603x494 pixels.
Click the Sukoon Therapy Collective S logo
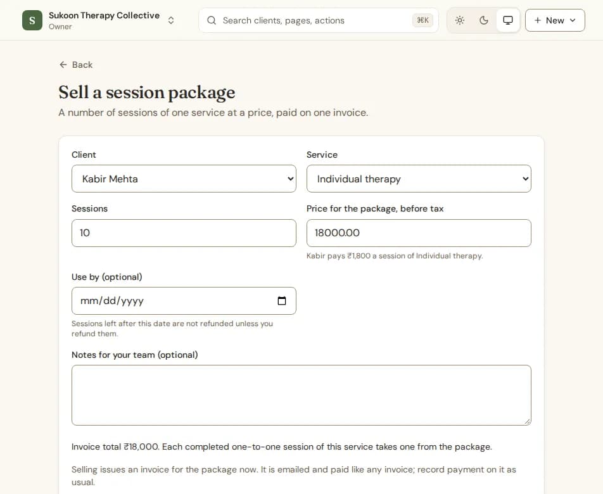pyautogui.click(x=32, y=20)
